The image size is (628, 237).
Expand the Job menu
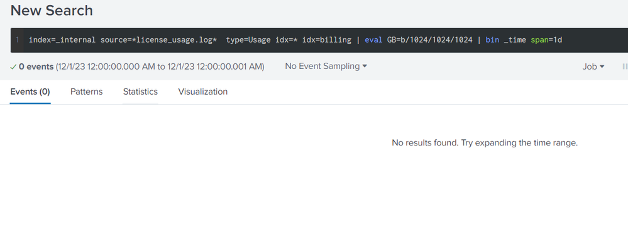click(x=593, y=66)
